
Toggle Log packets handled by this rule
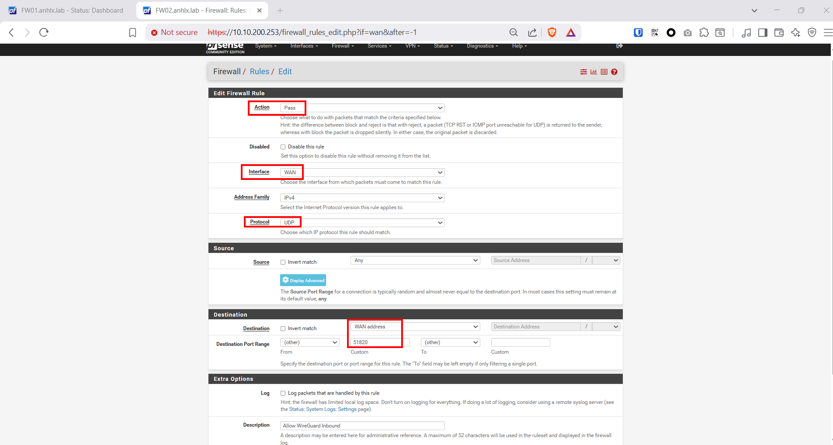point(283,393)
